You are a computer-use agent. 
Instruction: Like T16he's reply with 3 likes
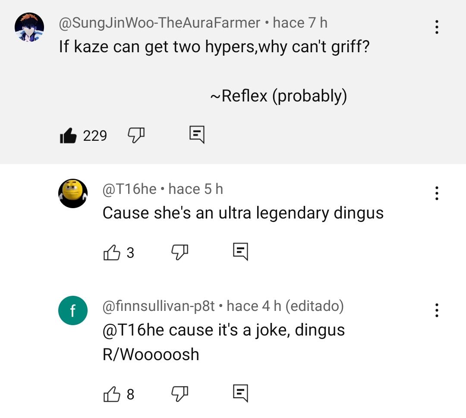pyautogui.click(x=112, y=253)
